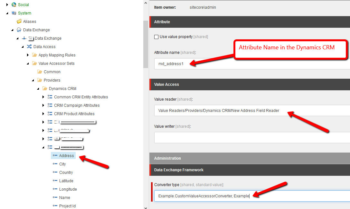Collapse the Data Access node
The image size is (350, 209).
(x=23, y=47)
